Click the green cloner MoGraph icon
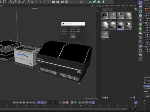Screen dimensions: 150x112 point(140,29)
